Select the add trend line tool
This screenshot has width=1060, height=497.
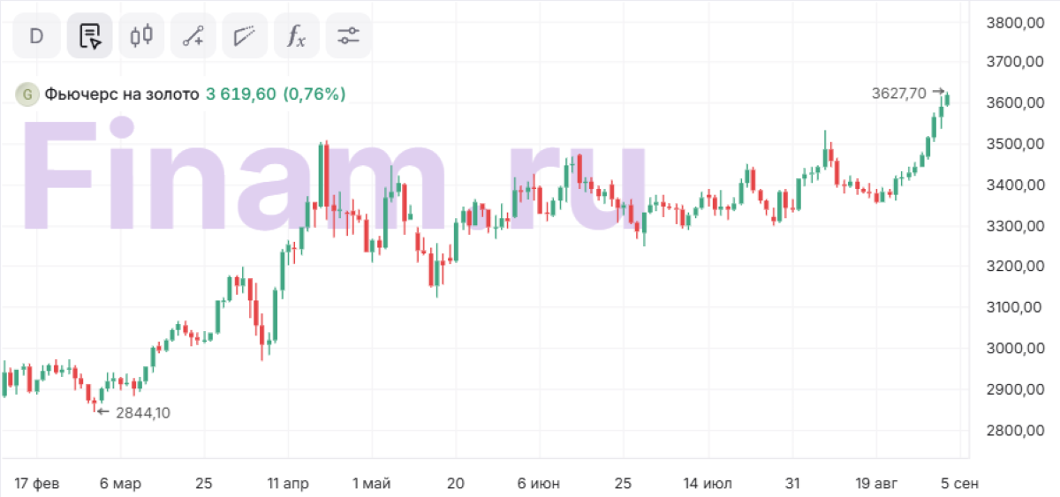[x=193, y=36]
